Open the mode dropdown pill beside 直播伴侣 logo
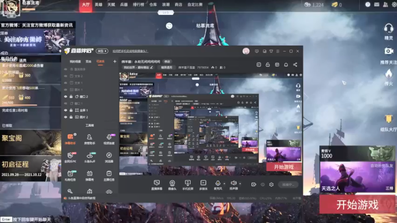Image resolution: width=397 pixels, height=223 pixels. (102, 51)
